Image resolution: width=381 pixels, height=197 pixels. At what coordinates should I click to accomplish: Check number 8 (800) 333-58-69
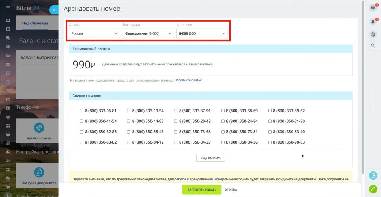[x=223, y=111]
